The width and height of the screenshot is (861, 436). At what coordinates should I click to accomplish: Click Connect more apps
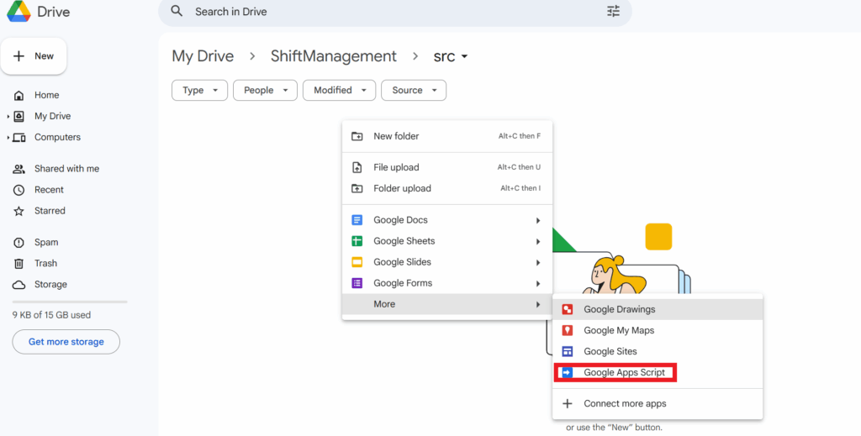tap(658, 403)
